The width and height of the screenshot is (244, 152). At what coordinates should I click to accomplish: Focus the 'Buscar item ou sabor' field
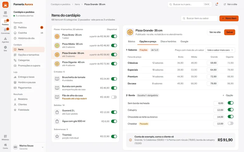199,18
